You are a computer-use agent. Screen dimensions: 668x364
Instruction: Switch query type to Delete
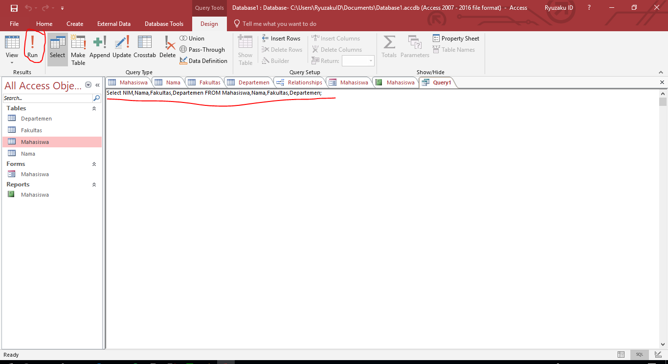(x=168, y=47)
